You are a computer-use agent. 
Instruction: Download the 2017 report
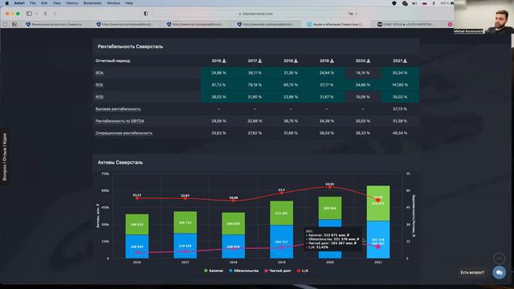click(x=260, y=61)
